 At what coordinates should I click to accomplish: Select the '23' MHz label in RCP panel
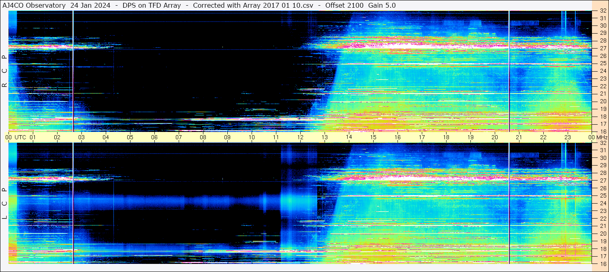pyautogui.click(x=603, y=79)
